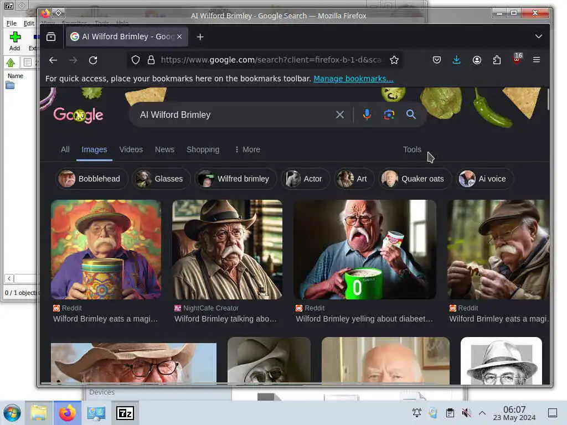
Task: Click the page vertical scrollbar
Action: (548, 100)
